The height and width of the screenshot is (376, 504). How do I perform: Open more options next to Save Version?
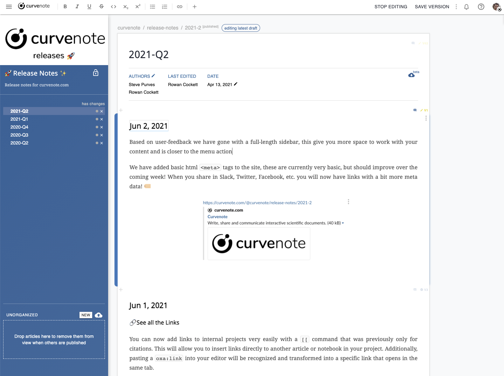456,7
